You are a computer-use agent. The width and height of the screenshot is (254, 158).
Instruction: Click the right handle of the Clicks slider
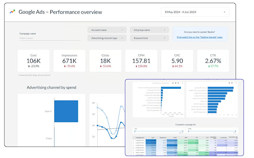(236, 131)
